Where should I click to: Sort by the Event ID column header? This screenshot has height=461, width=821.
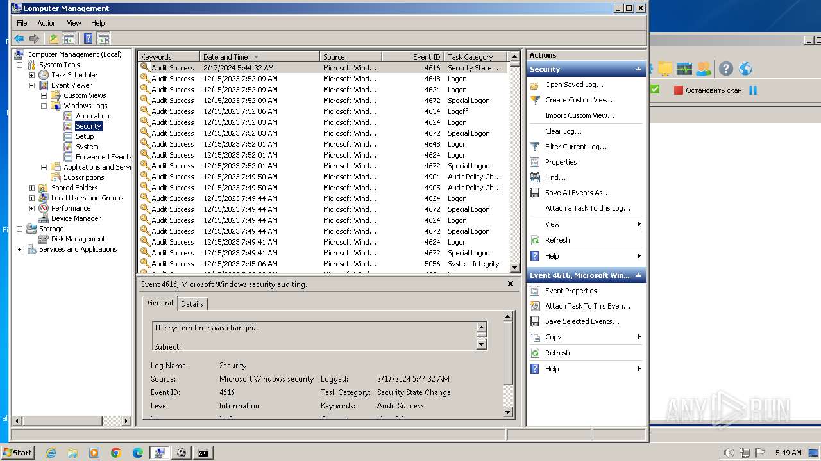click(x=412, y=57)
